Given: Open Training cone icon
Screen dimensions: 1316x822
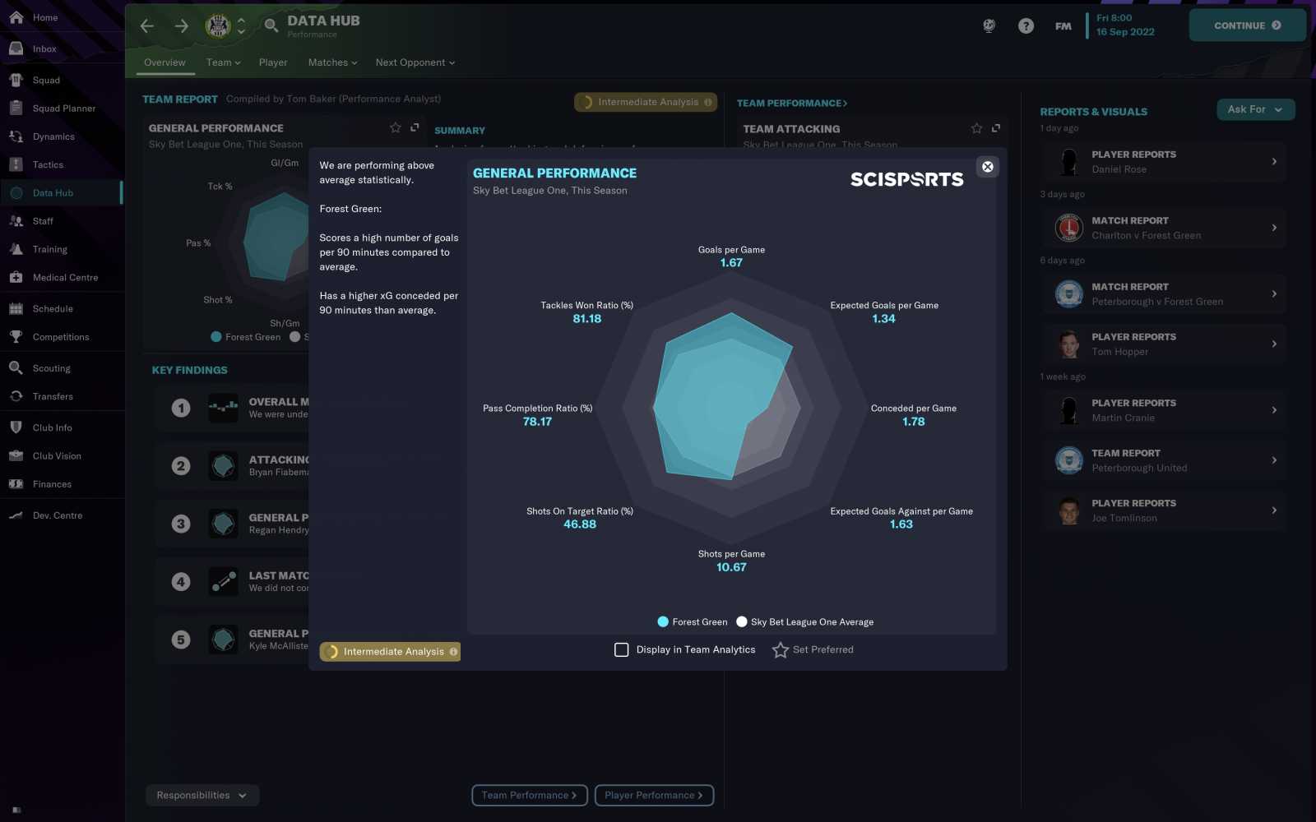Looking at the screenshot, I should coord(16,249).
